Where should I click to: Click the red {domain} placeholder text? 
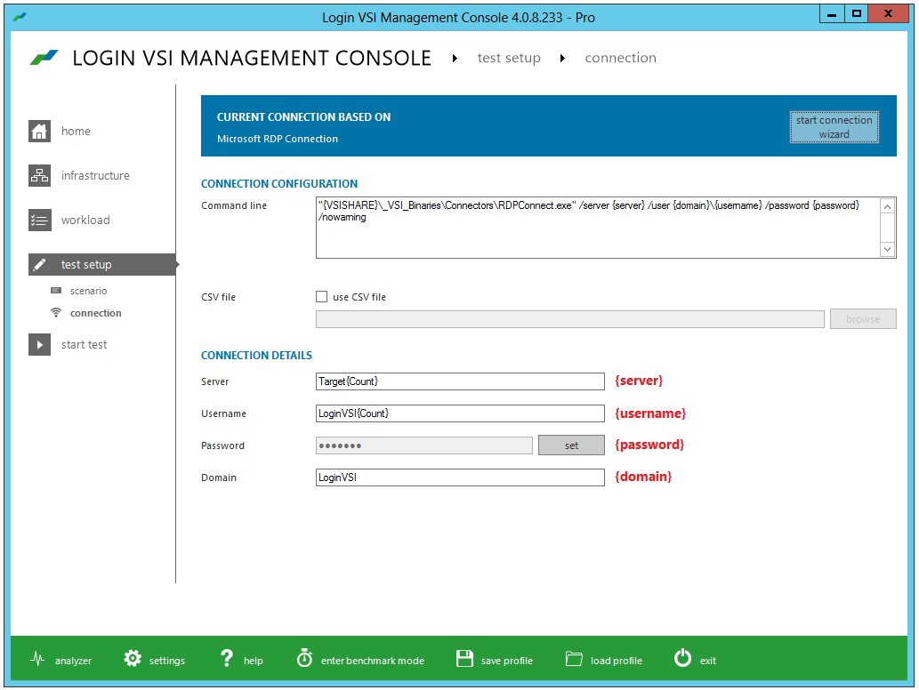643,477
